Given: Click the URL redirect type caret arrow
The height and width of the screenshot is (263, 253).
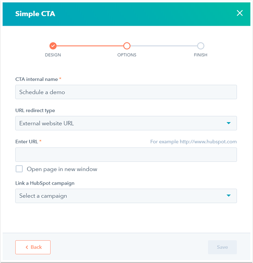Looking at the screenshot, I should pos(229,123).
